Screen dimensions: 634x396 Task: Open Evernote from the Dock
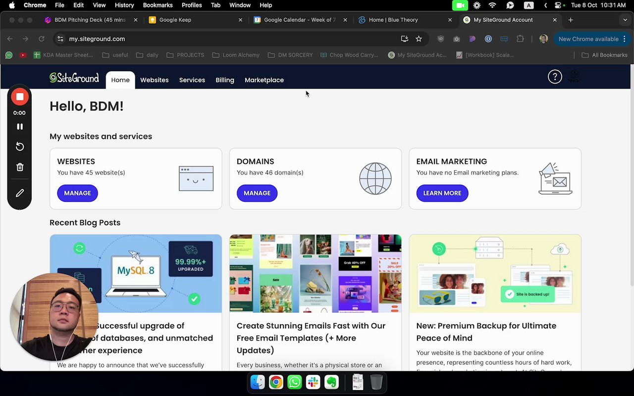(x=331, y=382)
